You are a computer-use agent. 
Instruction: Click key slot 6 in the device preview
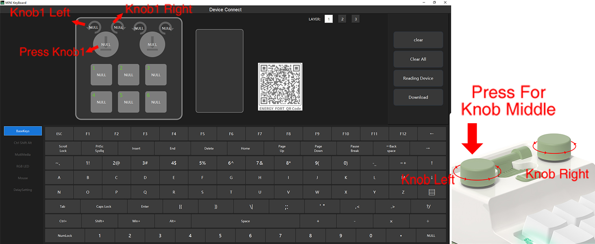coord(156,102)
